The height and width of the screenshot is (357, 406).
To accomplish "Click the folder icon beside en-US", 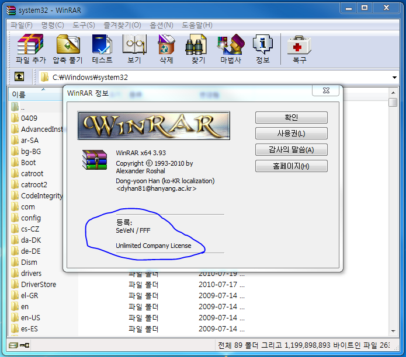I will 15,317.
